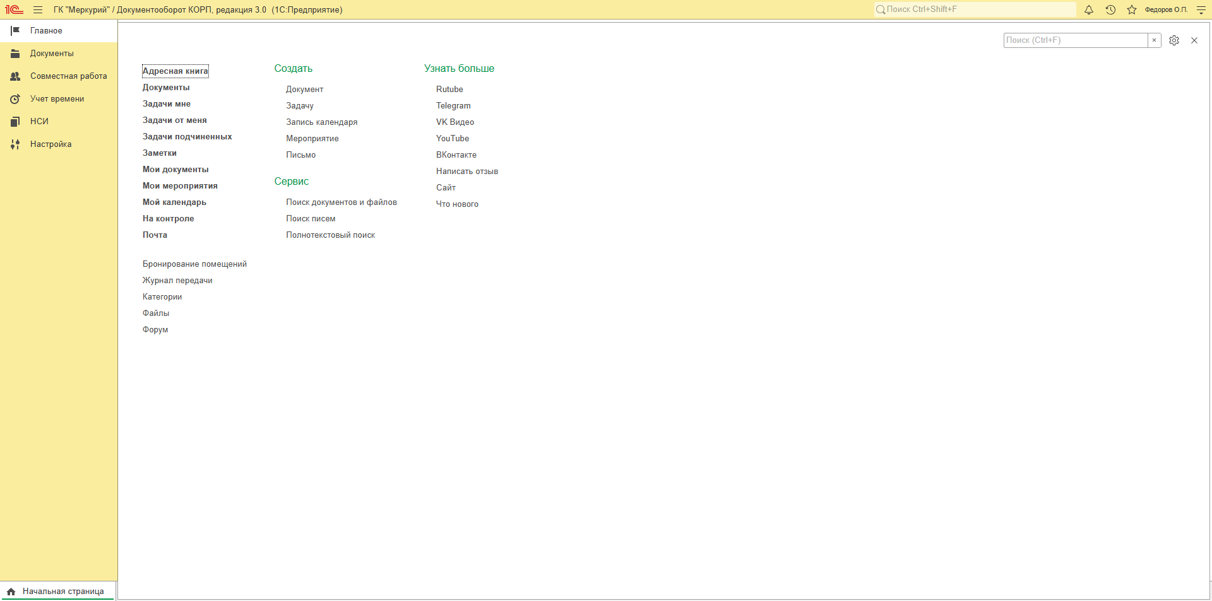Viewport: 1212px width, 601px height.
Task: Open favorites star icon
Action: pos(1132,9)
